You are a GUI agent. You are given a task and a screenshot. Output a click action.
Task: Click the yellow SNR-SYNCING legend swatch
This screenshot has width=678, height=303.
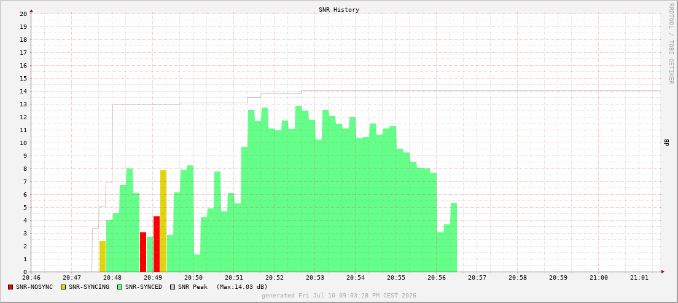click(x=64, y=286)
